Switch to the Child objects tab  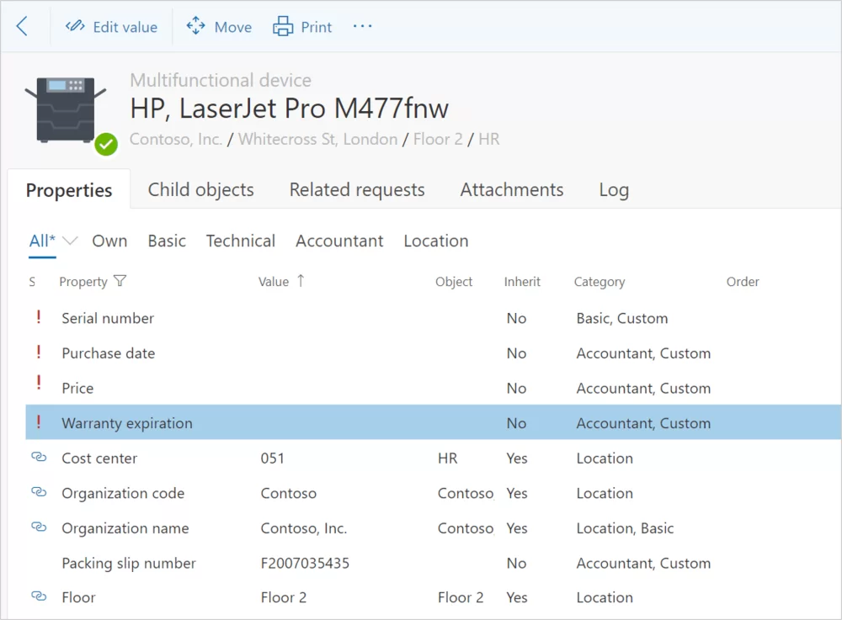click(x=200, y=190)
